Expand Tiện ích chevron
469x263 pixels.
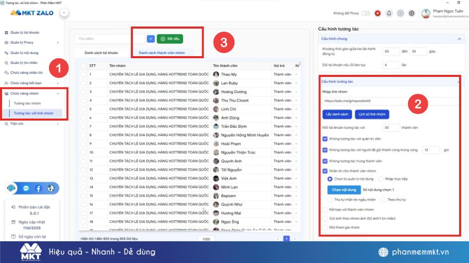(58, 124)
